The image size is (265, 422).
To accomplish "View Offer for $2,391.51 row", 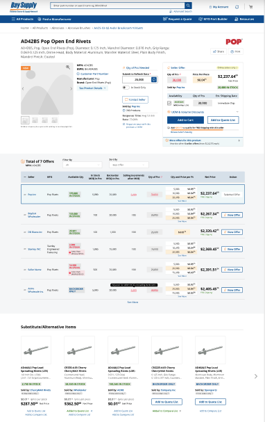I will [232, 270].
